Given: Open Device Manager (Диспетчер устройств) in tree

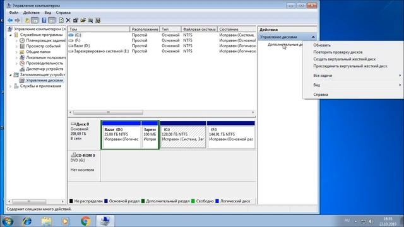Looking at the screenshot, I should (x=44, y=69).
